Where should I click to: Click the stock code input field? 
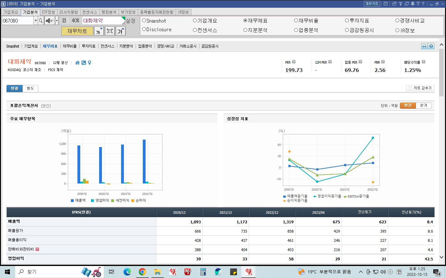pyautogui.click(x=18, y=21)
